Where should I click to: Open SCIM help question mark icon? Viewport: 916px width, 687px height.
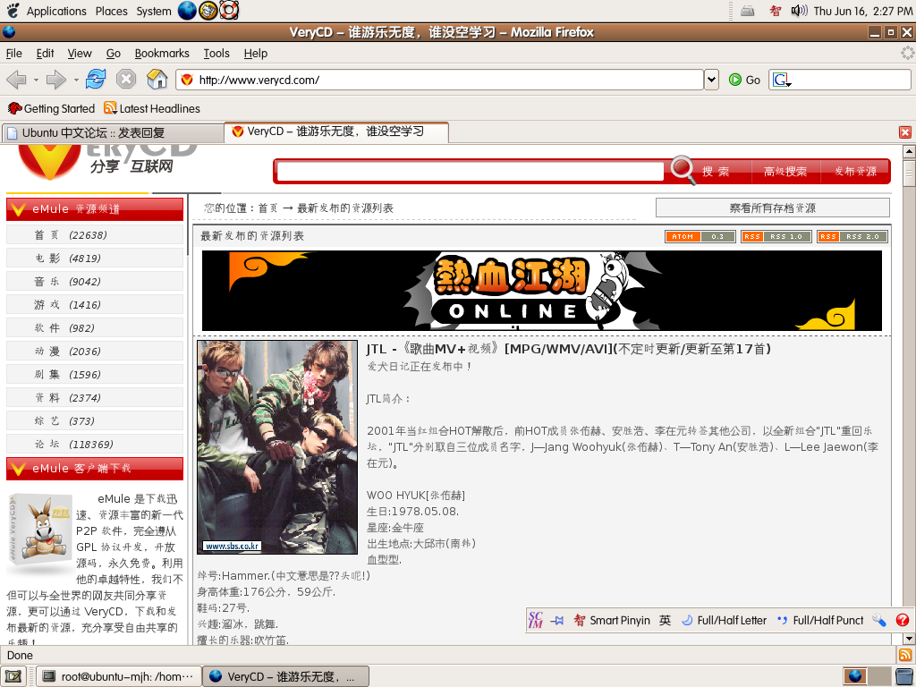pos(903,621)
